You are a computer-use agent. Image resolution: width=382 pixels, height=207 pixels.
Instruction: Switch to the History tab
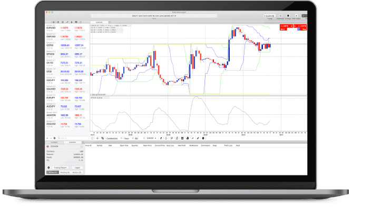pyautogui.click(x=77, y=172)
